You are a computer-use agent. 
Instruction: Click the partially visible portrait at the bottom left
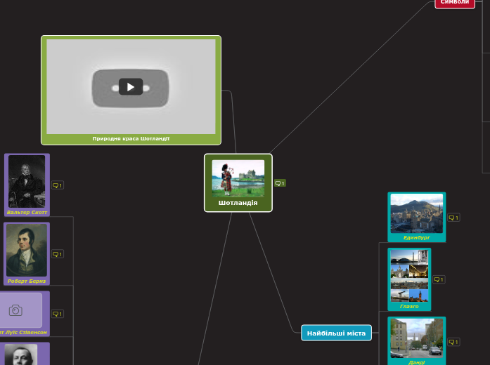(x=21, y=354)
